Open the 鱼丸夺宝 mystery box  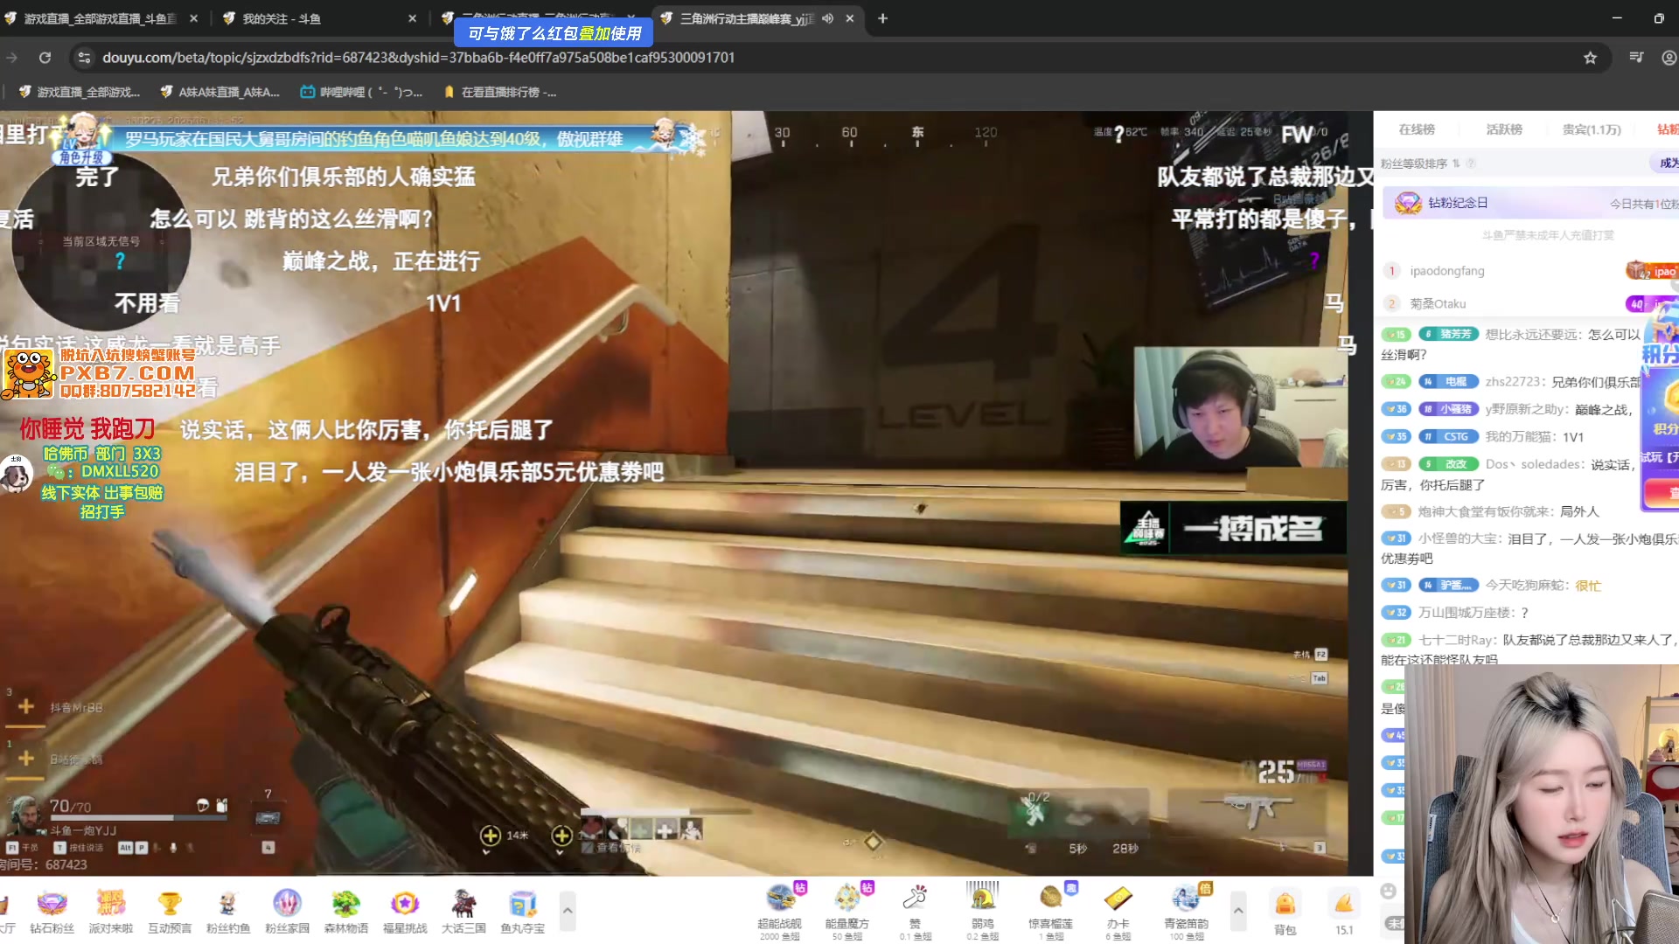(x=523, y=910)
